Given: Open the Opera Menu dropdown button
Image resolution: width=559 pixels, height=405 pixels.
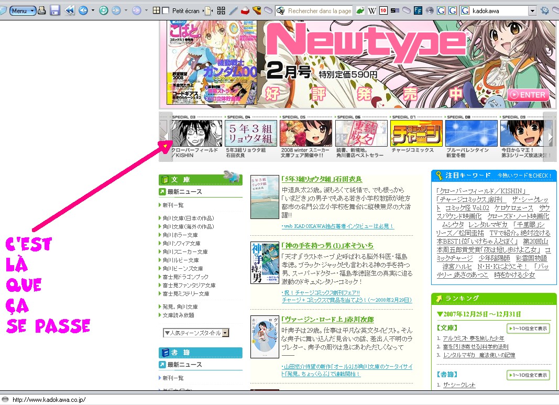Looking at the screenshot, I should click(23, 10).
